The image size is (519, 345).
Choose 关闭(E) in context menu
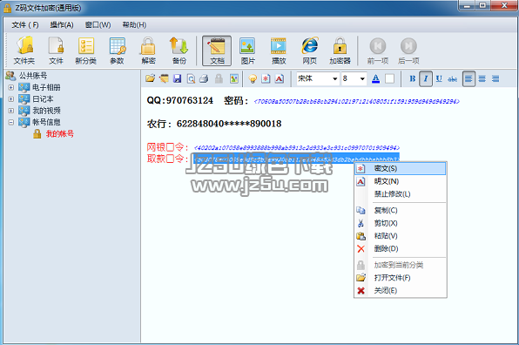(401, 291)
